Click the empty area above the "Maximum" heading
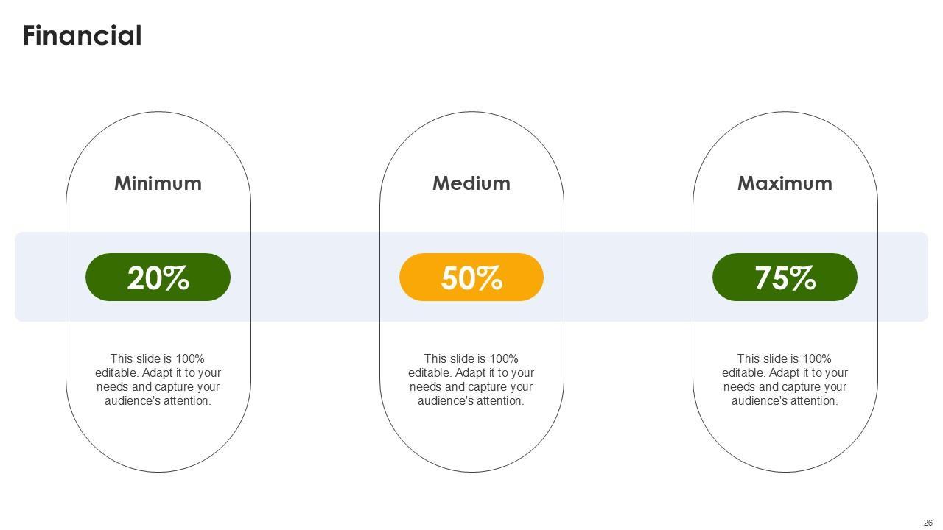 point(785,144)
